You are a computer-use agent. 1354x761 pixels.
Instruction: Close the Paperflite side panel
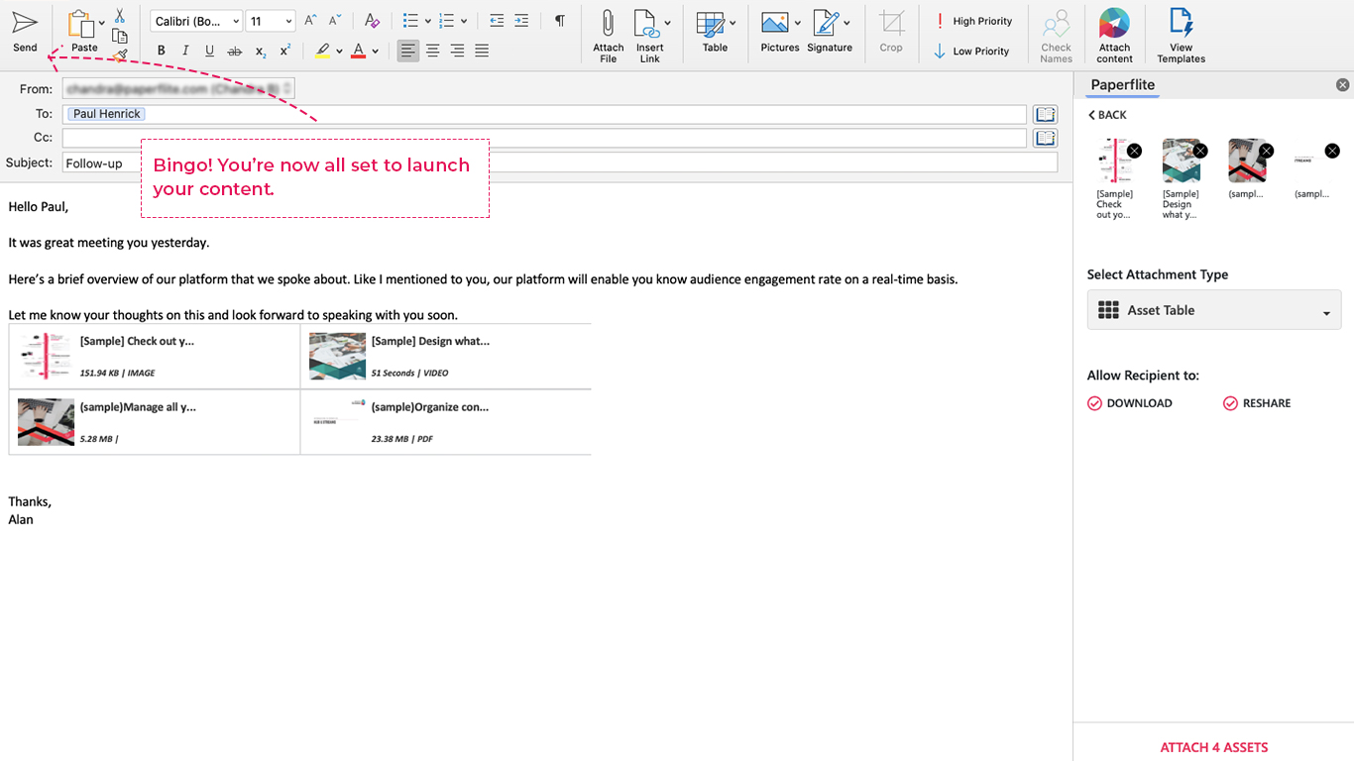[x=1343, y=85]
